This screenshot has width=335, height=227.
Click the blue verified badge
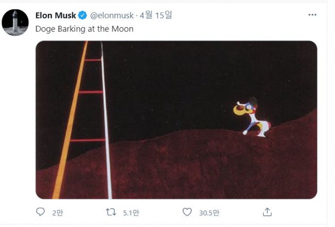click(x=83, y=15)
